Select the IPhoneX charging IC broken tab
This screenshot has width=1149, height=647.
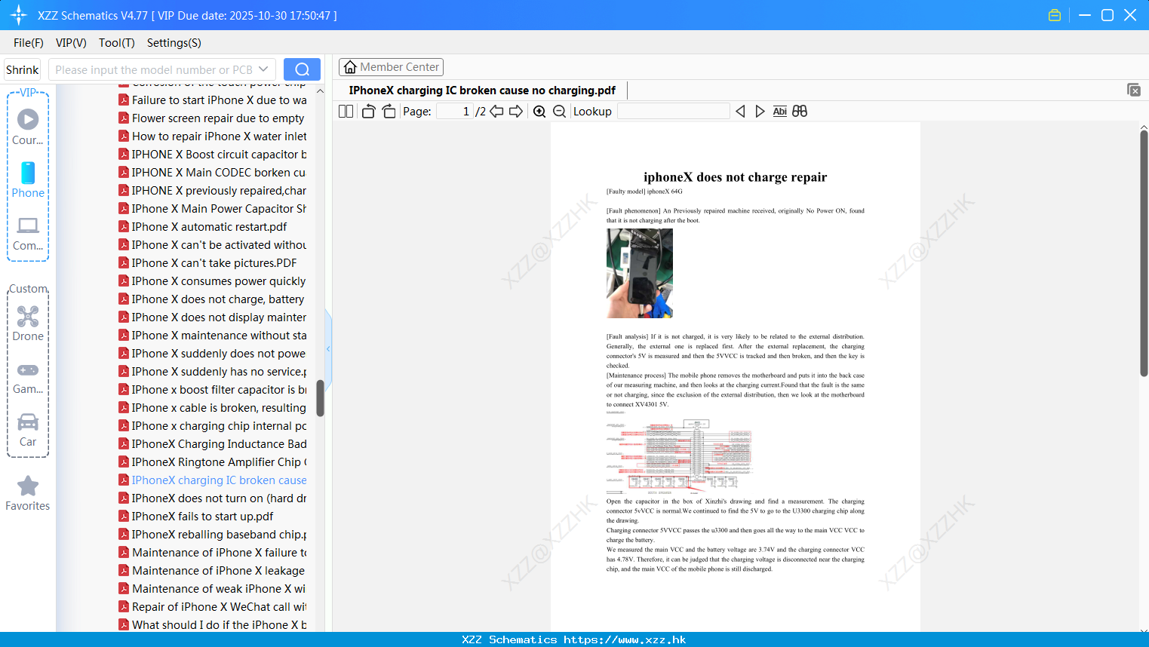482,90
